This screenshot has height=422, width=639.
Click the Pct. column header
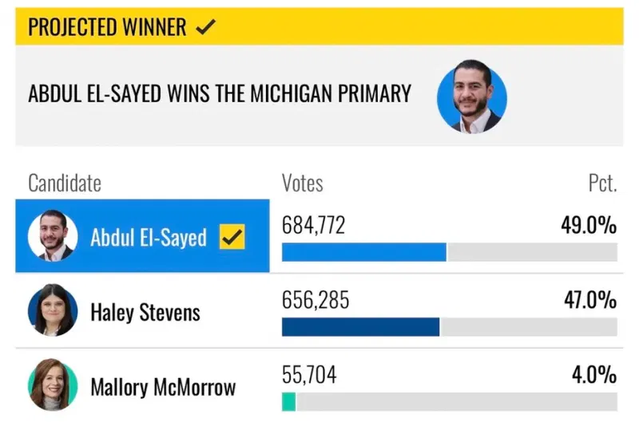pyautogui.click(x=603, y=183)
